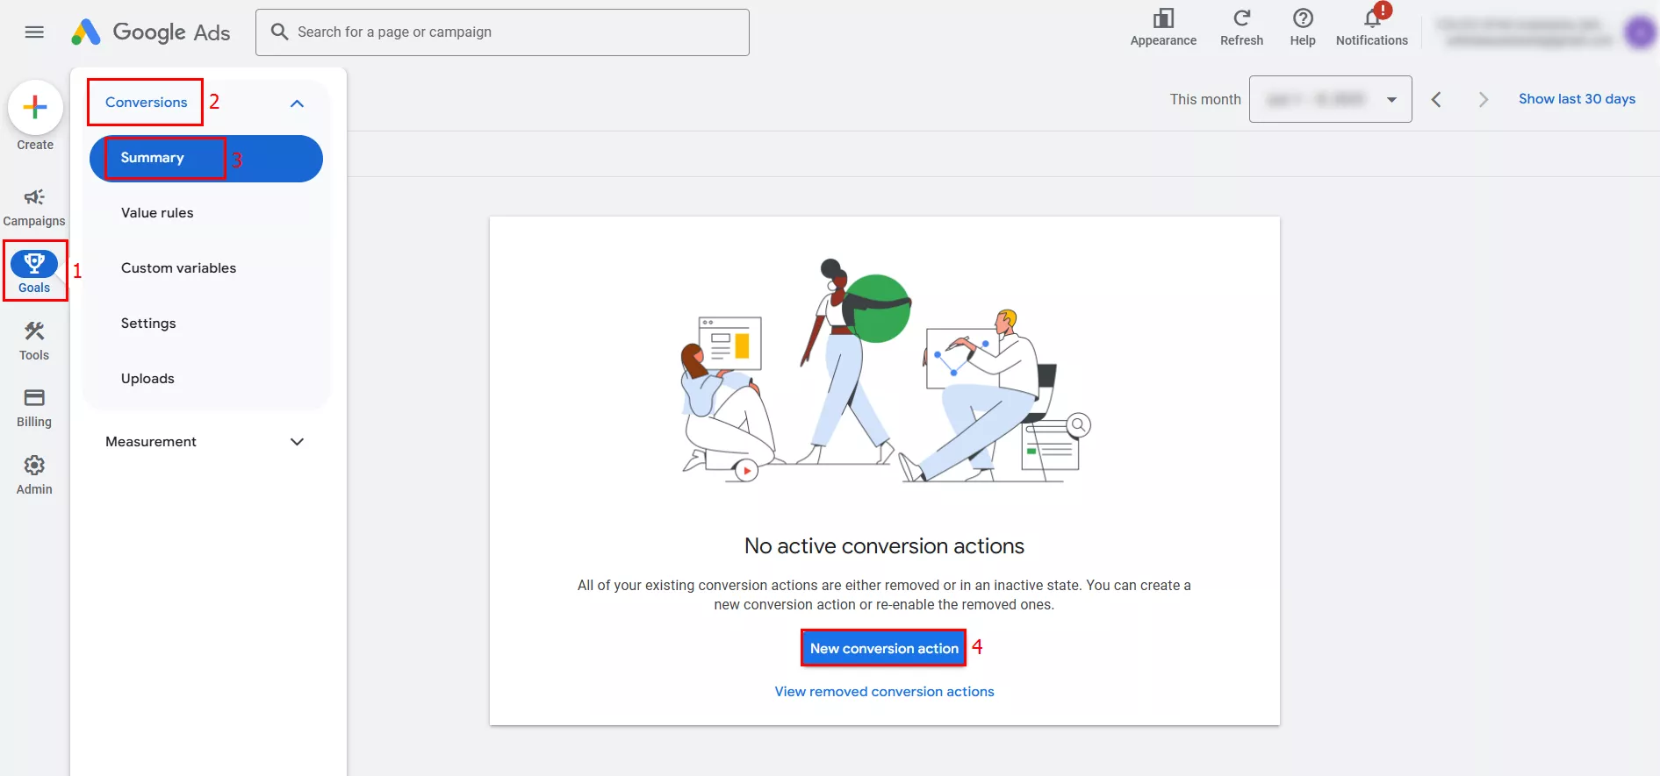Open the Tools wrench icon
The width and height of the screenshot is (1660, 776).
pos(34,331)
